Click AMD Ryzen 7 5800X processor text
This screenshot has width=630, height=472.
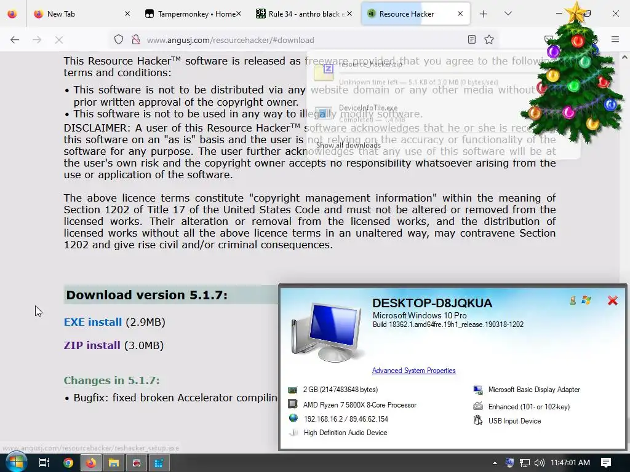coord(359,405)
